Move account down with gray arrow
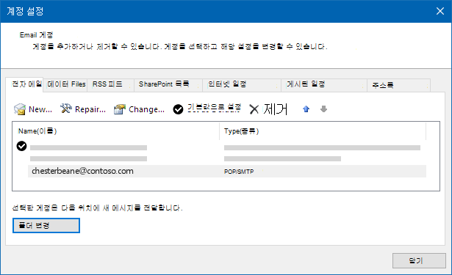Viewport: 452px width, 275px height. coord(323,109)
